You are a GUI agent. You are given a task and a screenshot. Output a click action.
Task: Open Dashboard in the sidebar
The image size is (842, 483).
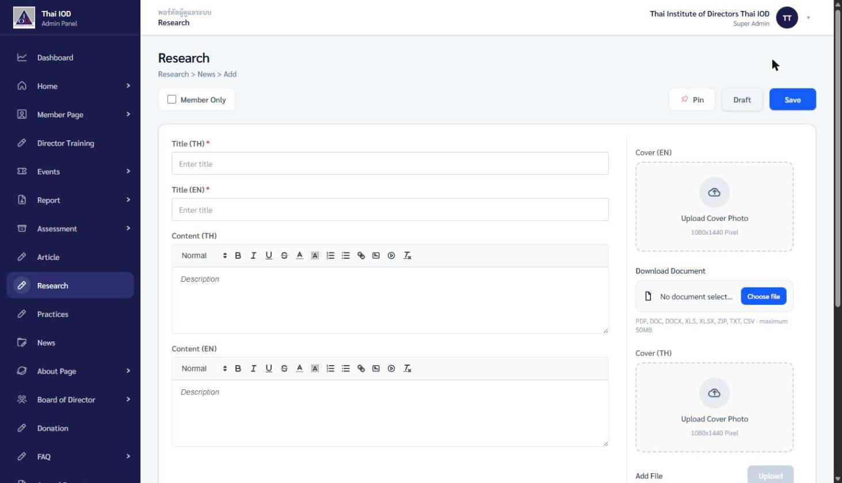coord(70,57)
